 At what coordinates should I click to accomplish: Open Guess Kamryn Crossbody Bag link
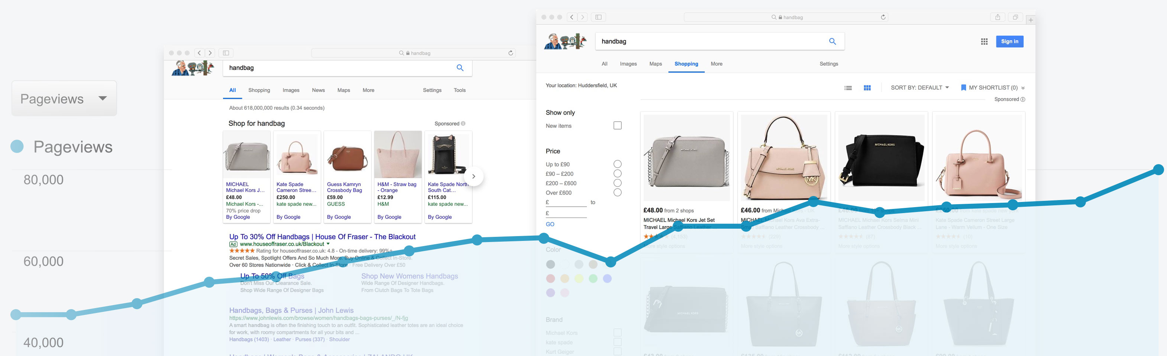click(344, 187)
